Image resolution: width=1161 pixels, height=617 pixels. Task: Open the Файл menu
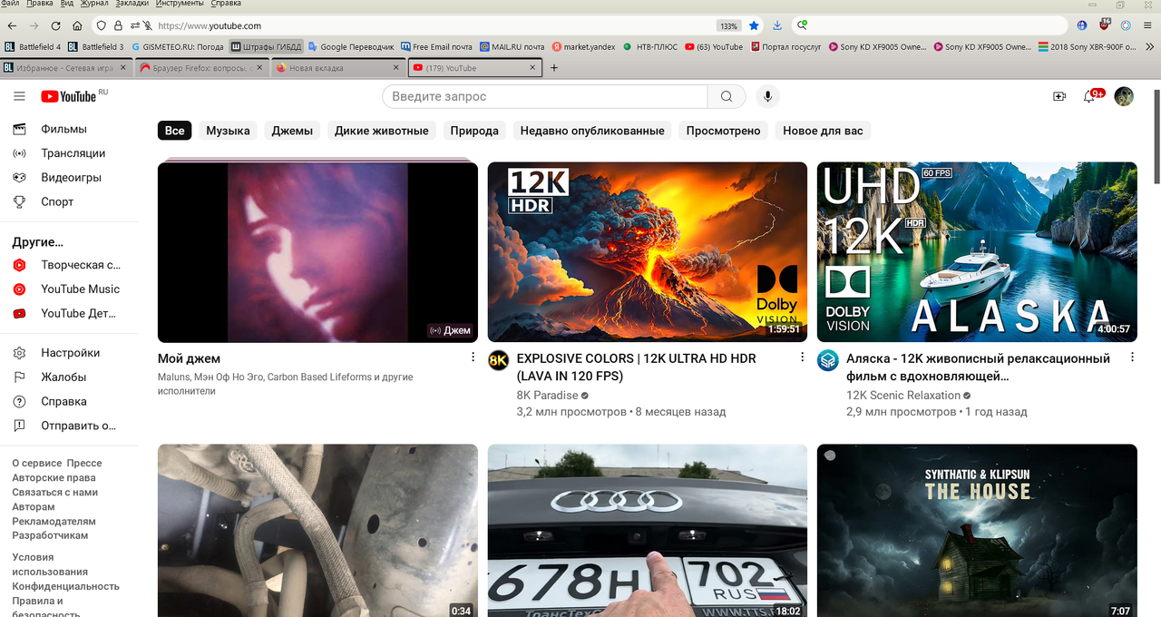(10, 4)
